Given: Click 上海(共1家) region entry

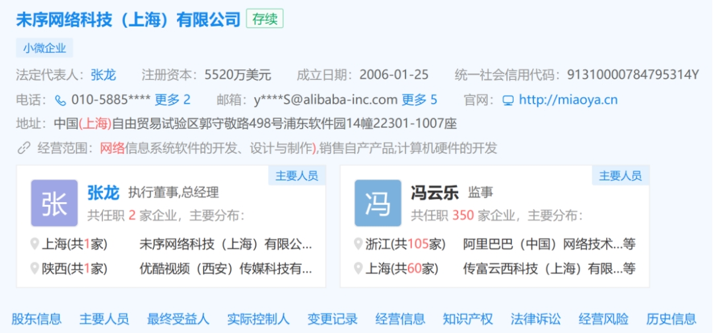Looking at the screenshot, I should click(75, 244).
